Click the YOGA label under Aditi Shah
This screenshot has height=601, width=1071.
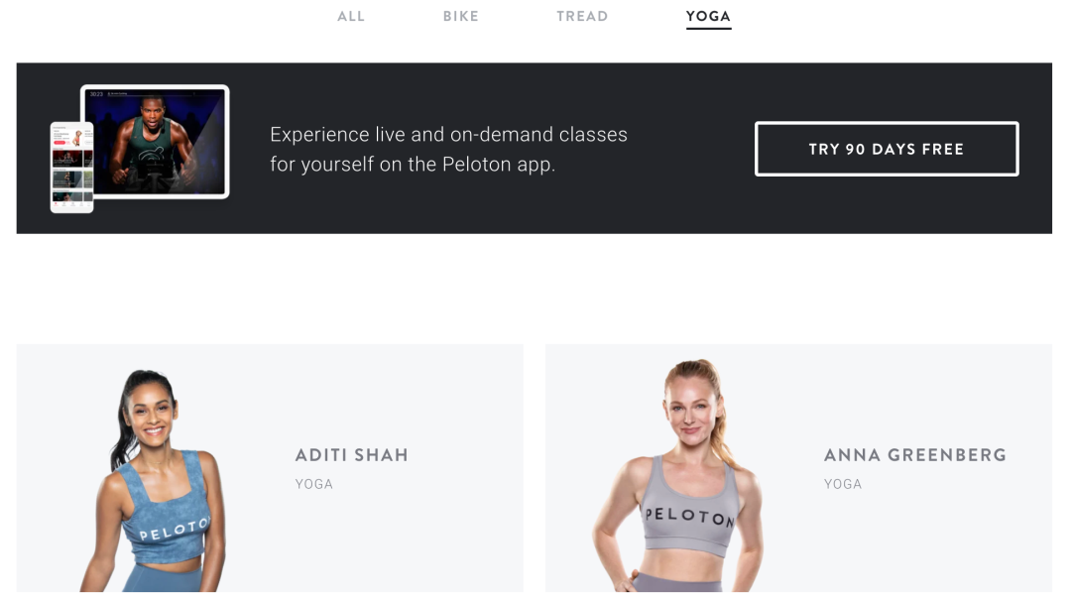(x=313, y=484)
